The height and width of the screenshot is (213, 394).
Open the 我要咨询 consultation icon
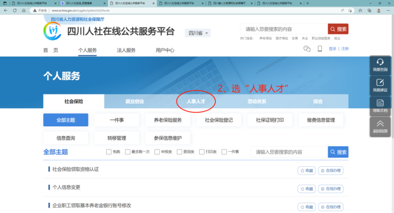[381, 66]
